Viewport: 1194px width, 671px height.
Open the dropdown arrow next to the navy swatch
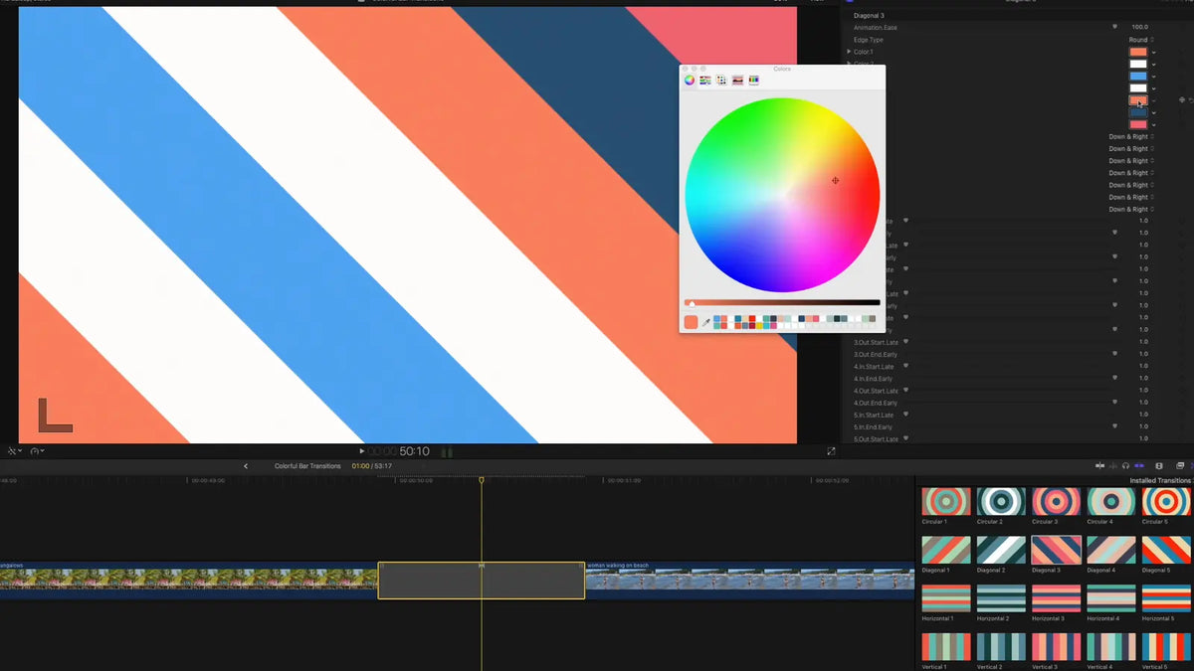click(1153, 112)
